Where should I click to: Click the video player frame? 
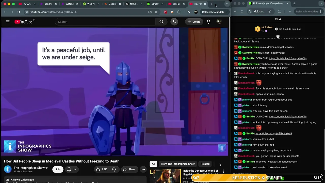(114, 91)
